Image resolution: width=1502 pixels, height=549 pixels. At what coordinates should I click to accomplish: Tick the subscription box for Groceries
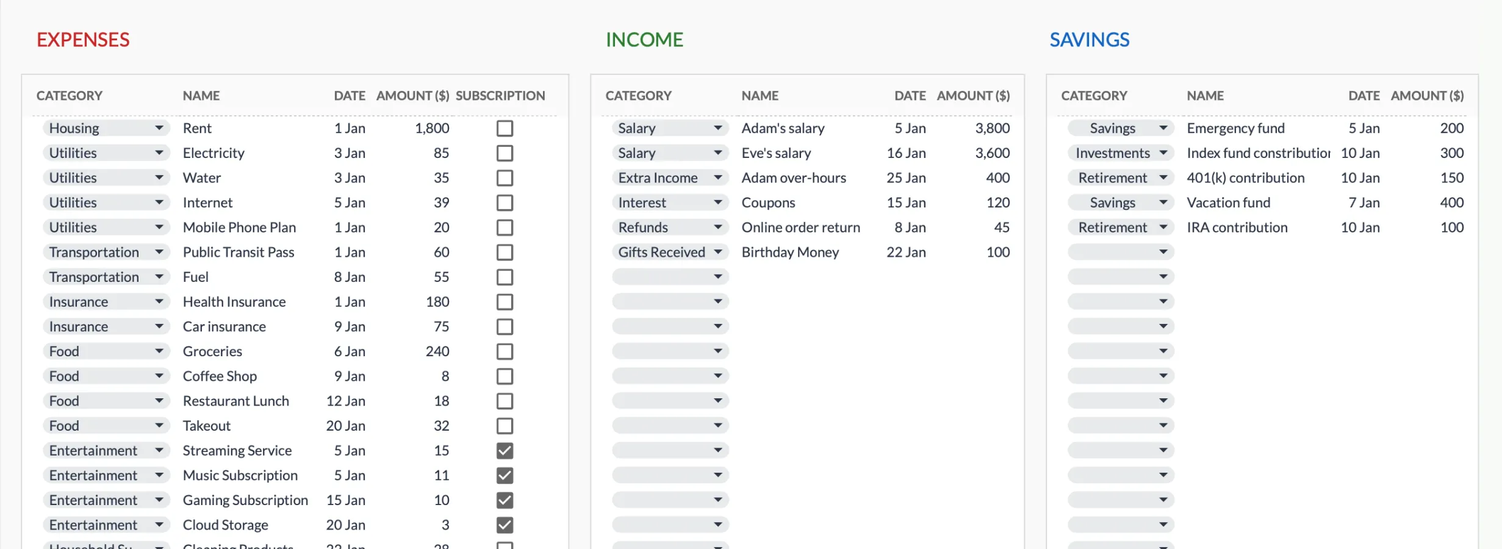[x=505, y=351]
